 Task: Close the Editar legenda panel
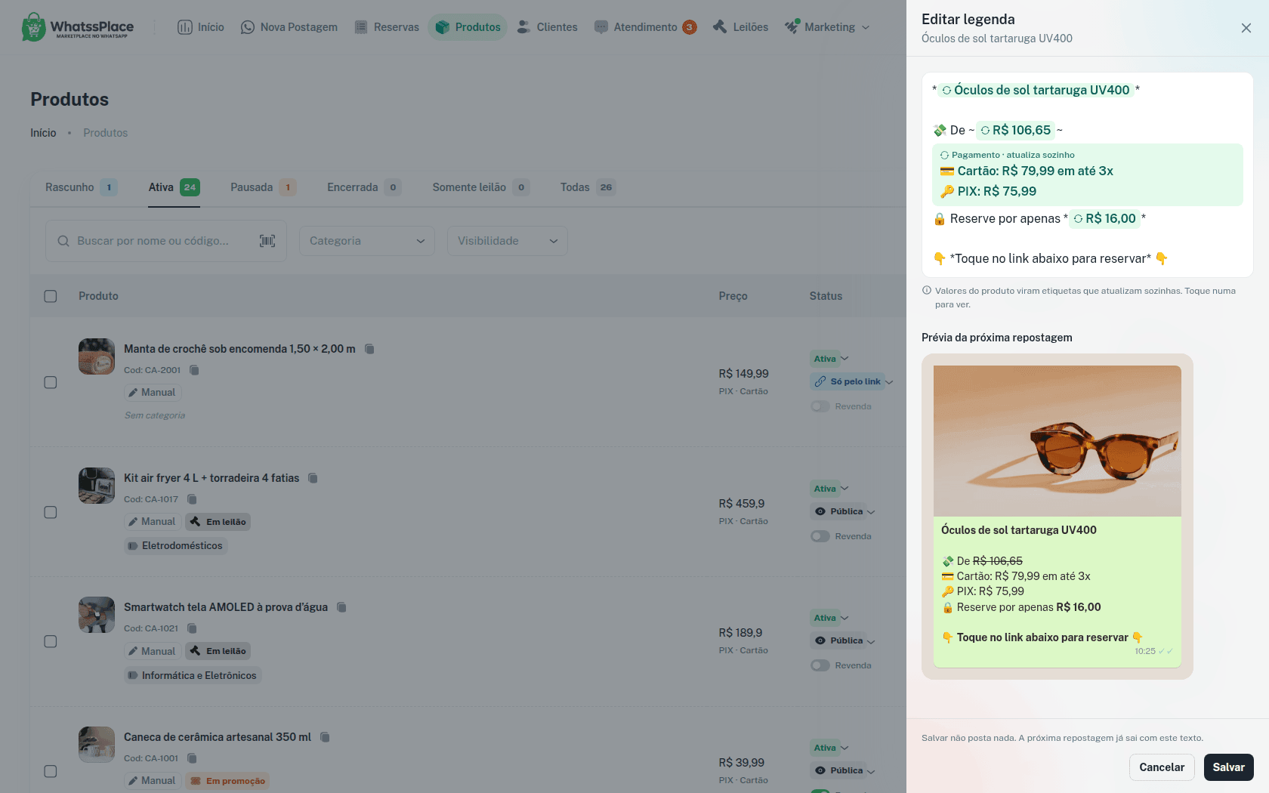[1246, 28]
